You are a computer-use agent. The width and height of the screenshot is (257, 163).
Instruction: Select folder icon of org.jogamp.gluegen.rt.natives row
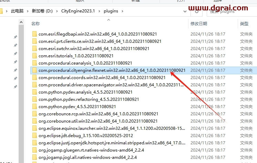pyautogui.click(x=34, y=150)
